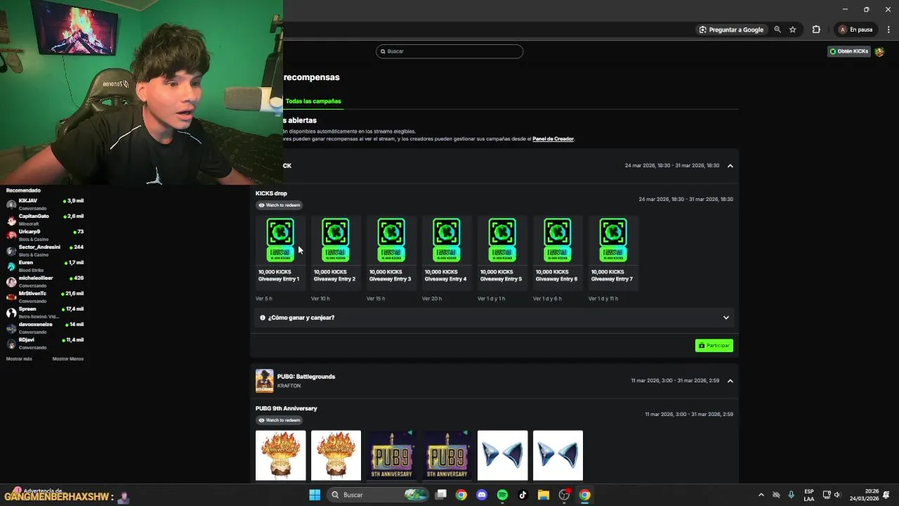
Task: Open the second blue cat-ears reward thumbnail
Action: tap(558, 455)
